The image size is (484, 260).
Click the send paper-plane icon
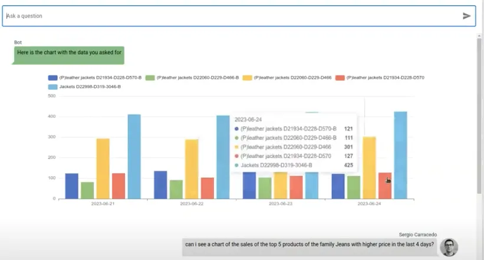click(x=466, y=16)
